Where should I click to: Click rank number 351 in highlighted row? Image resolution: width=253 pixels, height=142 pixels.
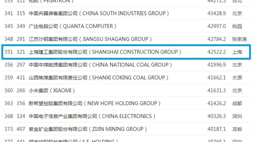(9, 52)
